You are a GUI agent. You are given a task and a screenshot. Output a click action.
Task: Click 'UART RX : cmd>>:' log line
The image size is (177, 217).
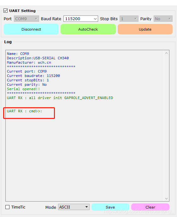25,111
